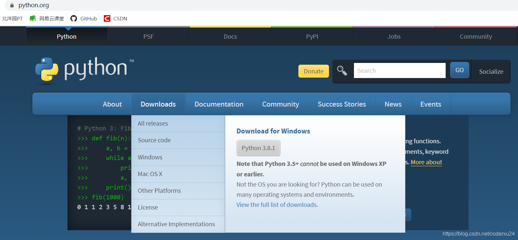Viewport: 518px width, 240px height.
Task: Open the Community item in main navigation
Action: [x=281, y=104]
